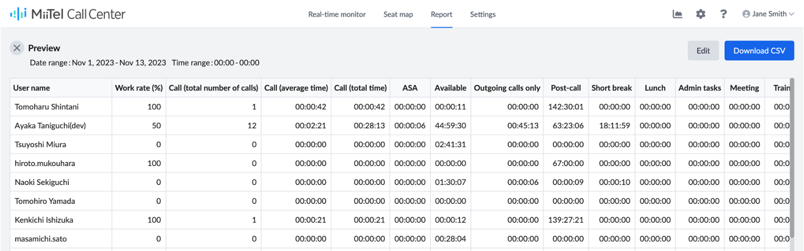804x251 pixels.
Task: Select the masamichi.sato row name
Action: tap(41, 239)
